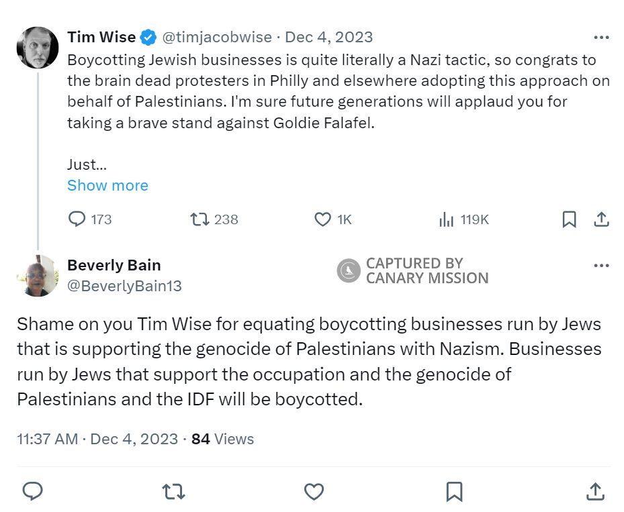Open Tim Wise's profile picture
The width and height of the screenshot is (624, 512).
[x=38, y=47]
